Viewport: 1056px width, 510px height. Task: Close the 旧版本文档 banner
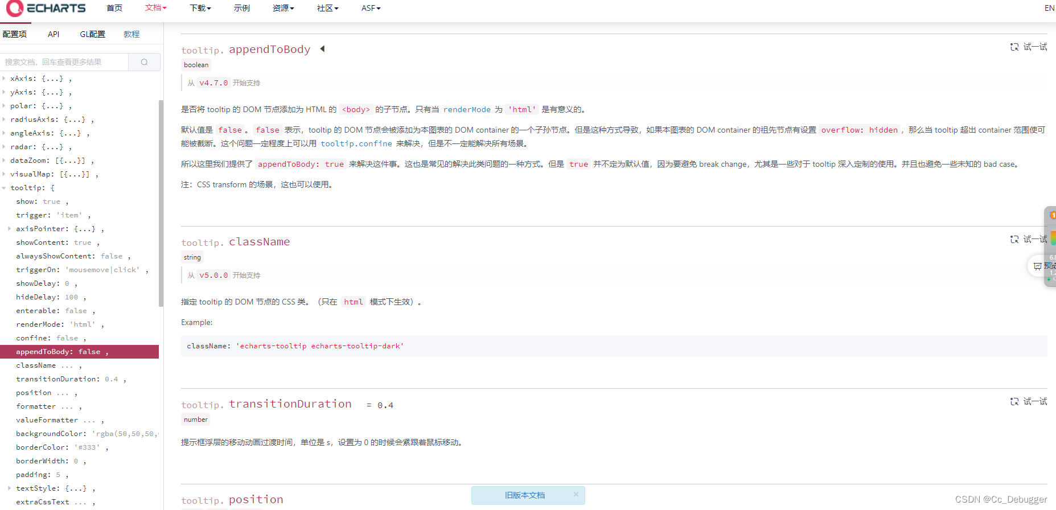pos(576,495)
